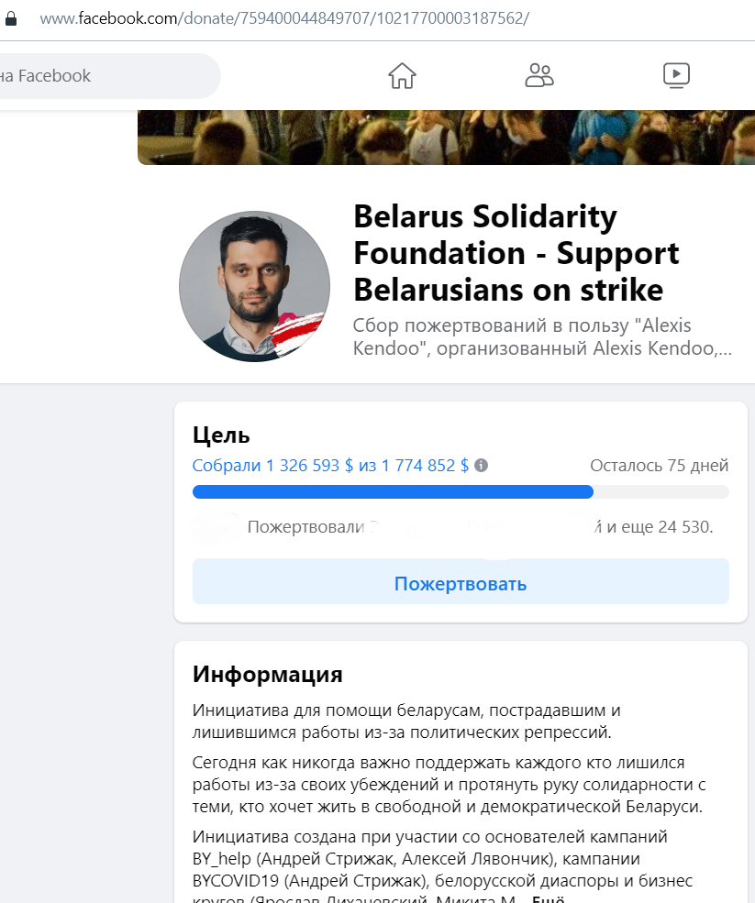Click the "Belarus Solidarity Foundation" title
The width and height of the screenshot is (755, 903).
[516, 253]
